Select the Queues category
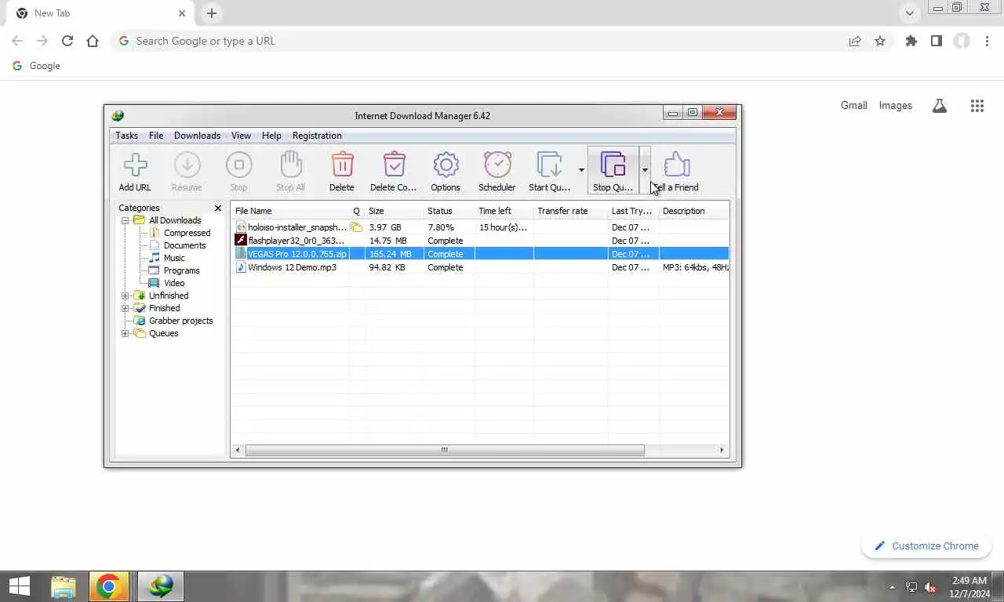The height and width of the screenshot is (602, 1004). pyautogui.click(x=163, y=333)
